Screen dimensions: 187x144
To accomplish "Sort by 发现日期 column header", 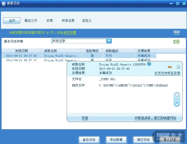I will 21,51.
